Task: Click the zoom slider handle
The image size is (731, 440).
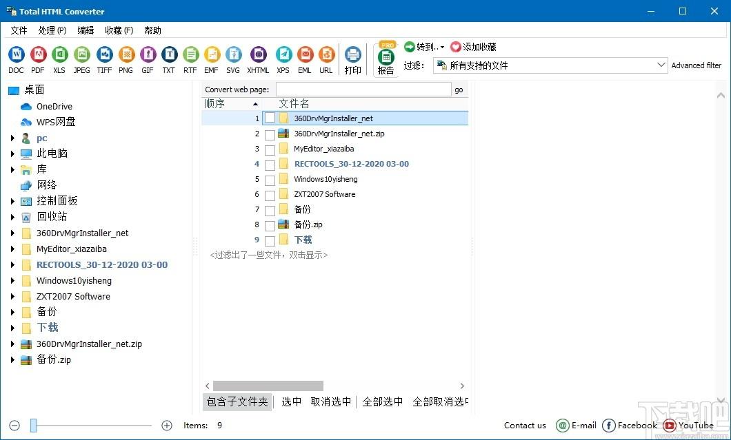Action: point(34,425)
